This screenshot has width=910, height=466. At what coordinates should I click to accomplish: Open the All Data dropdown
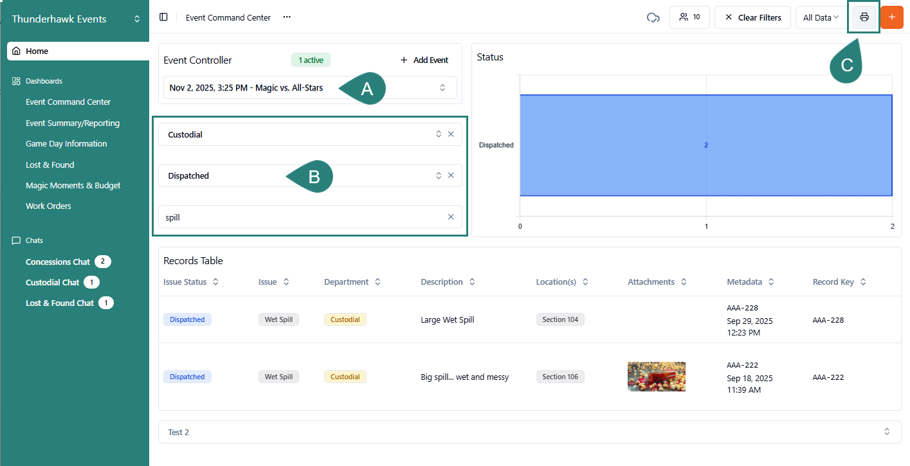821,17
